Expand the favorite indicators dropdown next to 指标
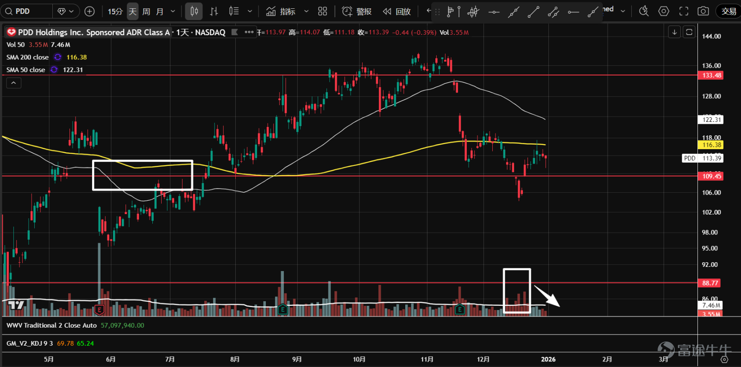 (x=306, y=11)
